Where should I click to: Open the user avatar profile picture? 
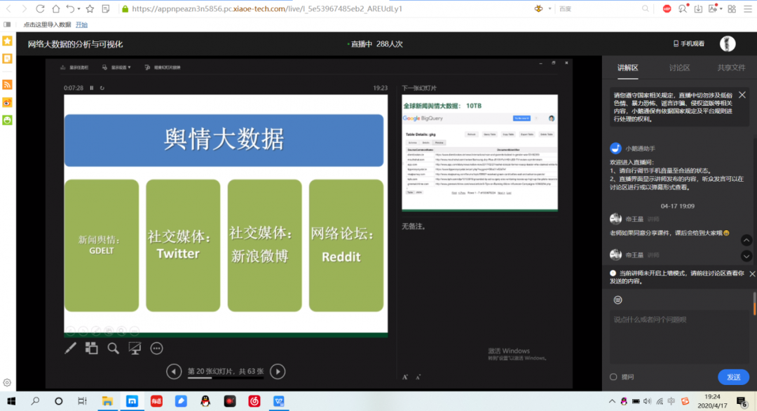pyautogui.click(x=728, y=43)
